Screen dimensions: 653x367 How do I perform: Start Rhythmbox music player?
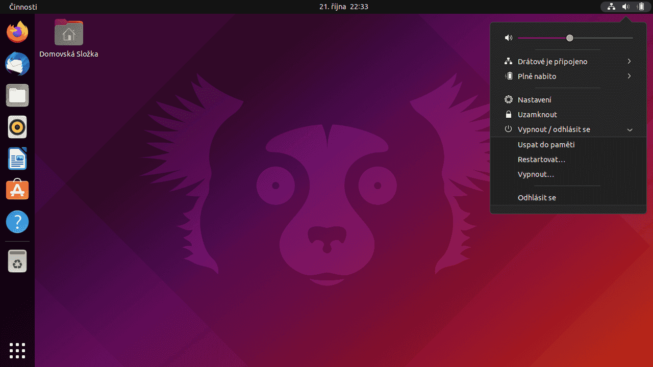[x=17, y=127]
